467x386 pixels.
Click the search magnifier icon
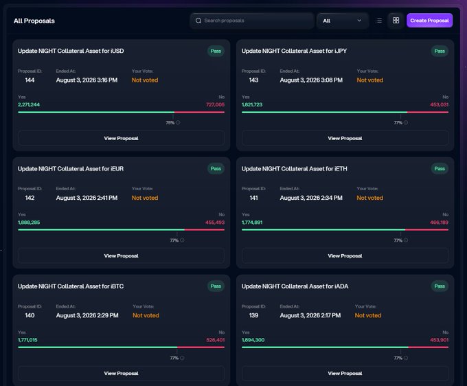click(198, 21)
